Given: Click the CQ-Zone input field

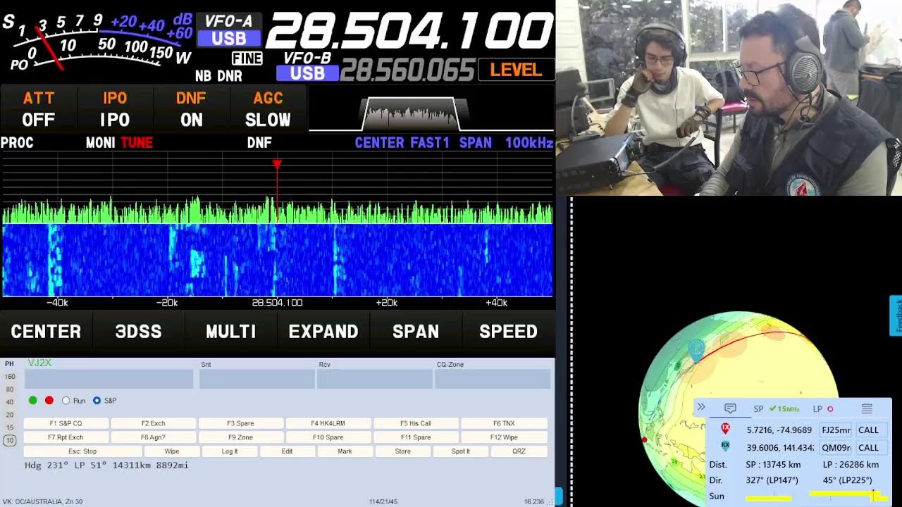Looking at the screenshot, I should (493, 379).
